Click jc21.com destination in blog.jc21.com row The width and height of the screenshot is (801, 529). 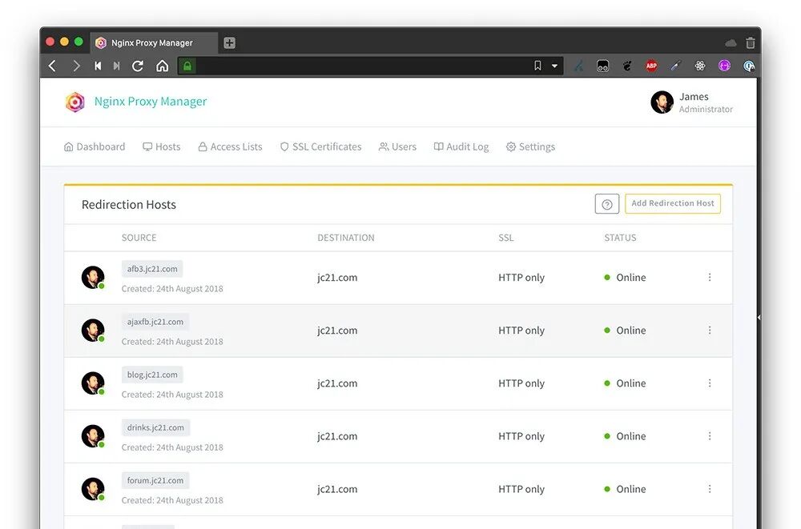tap(337, 383)
